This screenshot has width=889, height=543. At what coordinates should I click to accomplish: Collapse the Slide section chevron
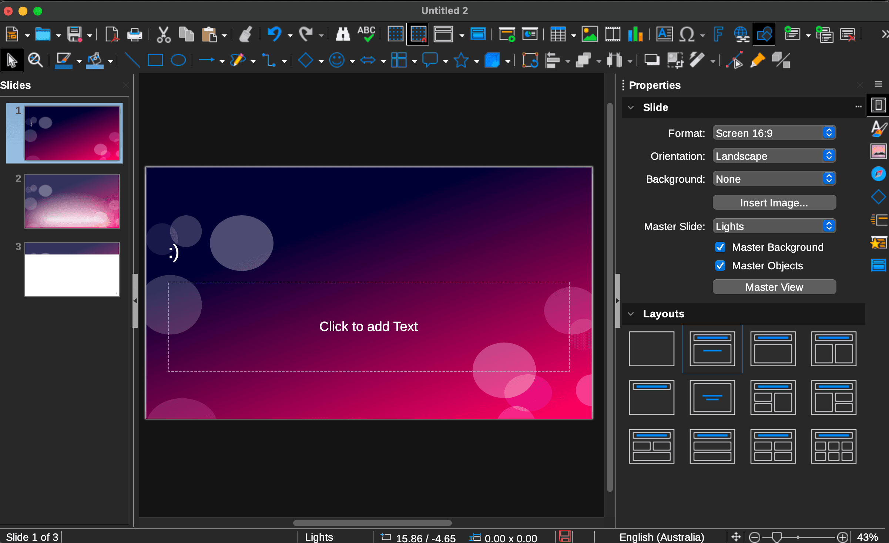pyautogui.click(x=631, y=108)
